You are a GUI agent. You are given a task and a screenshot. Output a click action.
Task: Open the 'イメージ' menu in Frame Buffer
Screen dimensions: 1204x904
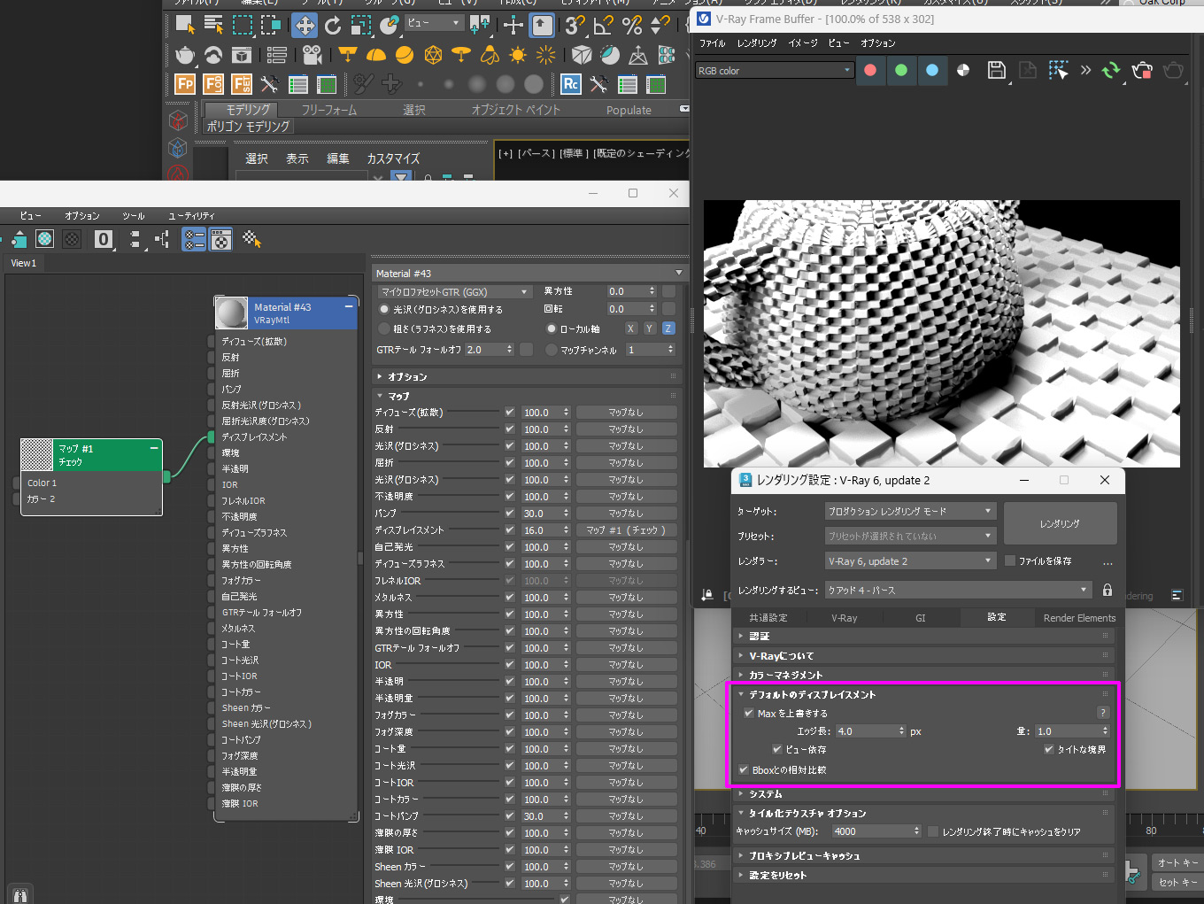pos(803,42)
